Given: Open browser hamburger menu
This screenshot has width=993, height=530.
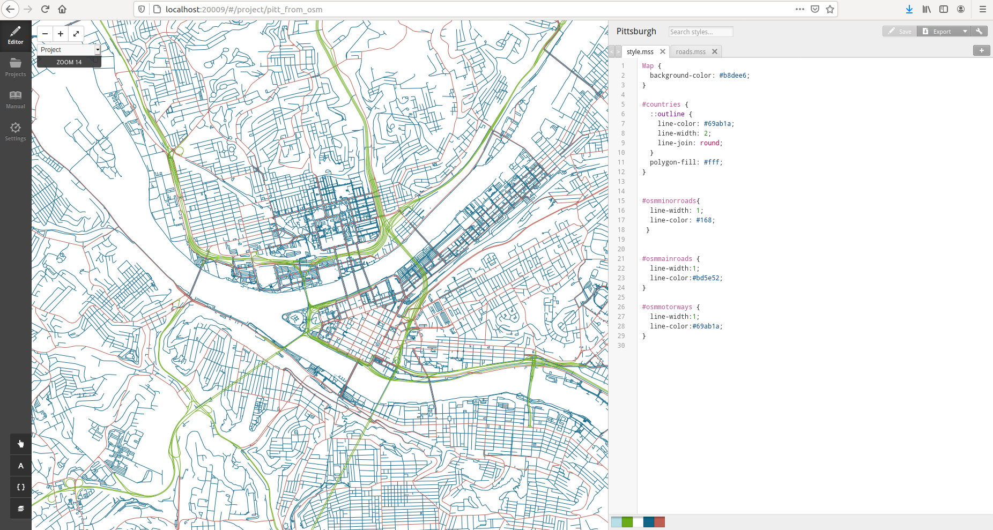Looking at the screenshot, I should tap(983, 9).
